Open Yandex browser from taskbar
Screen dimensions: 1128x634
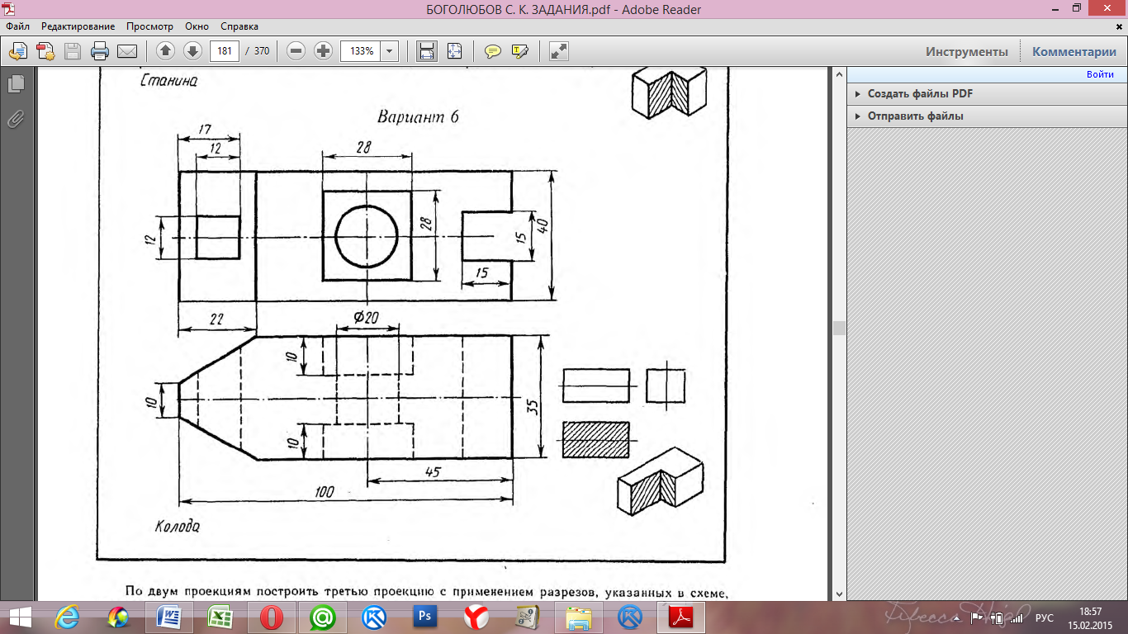pyautogui.click(x=476, y=617)
